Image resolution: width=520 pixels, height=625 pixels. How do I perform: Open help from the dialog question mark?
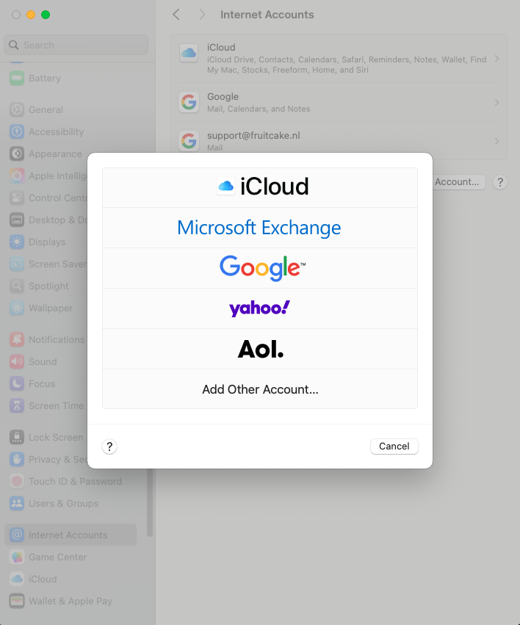click(x=109, y=447)
